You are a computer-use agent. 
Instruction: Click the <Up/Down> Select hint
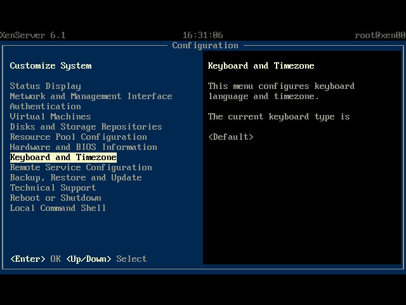click(107, 259)
